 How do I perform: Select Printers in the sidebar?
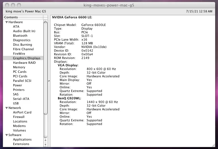pos(19,90)
